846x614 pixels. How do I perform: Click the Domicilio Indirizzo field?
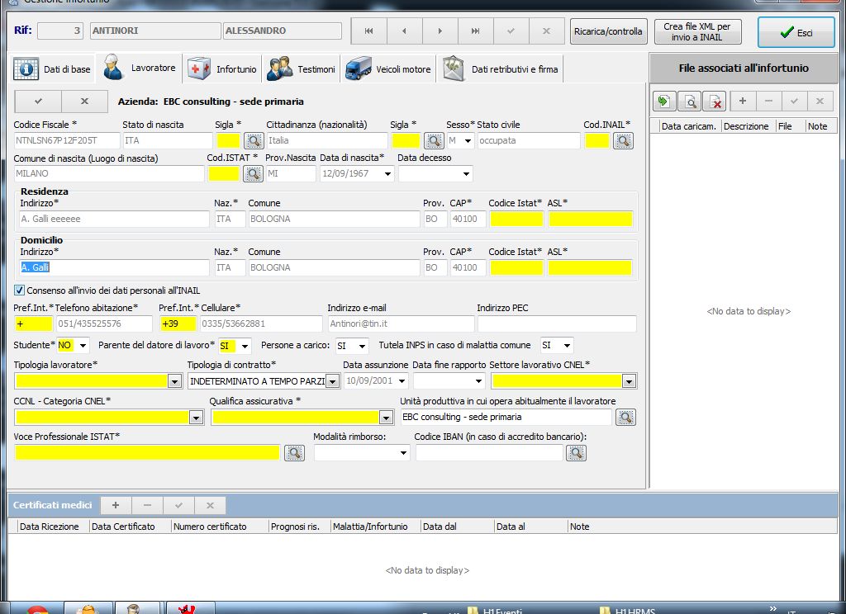coord(114,267)
